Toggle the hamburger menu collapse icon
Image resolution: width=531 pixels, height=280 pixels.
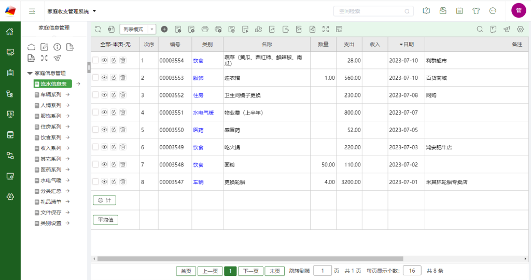tap(32, 11)
